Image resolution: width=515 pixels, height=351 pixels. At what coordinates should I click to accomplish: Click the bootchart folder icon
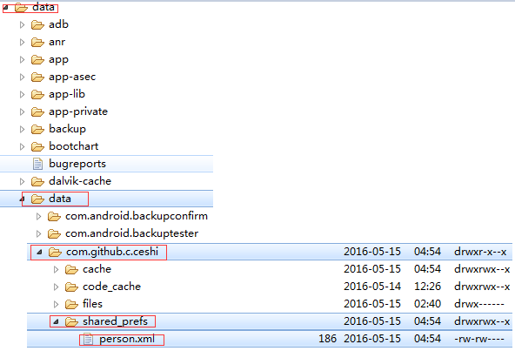coord(37,146)
